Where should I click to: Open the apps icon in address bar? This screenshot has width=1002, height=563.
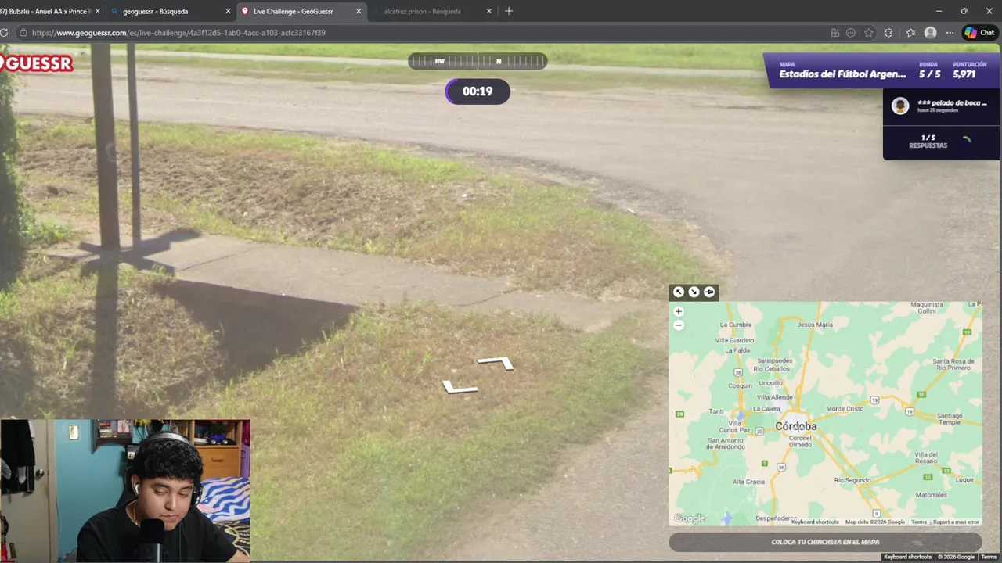click(835, 33)
